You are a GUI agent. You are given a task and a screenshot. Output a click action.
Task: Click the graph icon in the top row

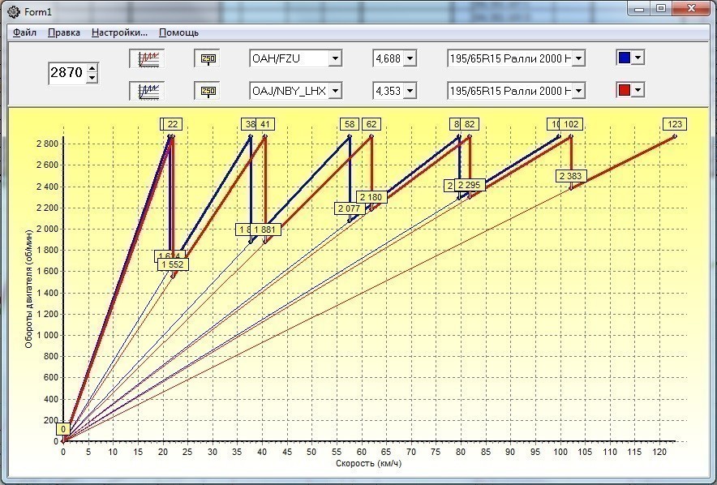pos(148,58)
